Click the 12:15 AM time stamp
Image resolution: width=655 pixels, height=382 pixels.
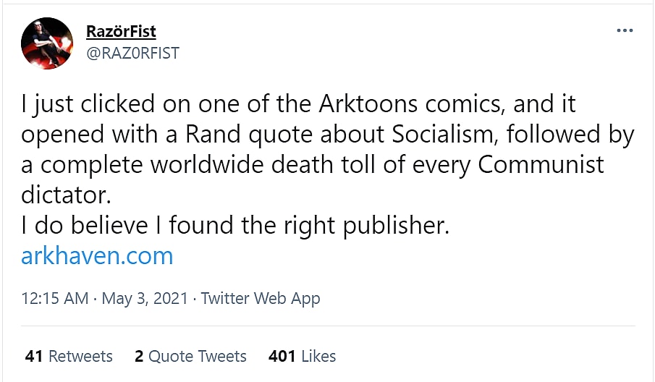[x=55, y=298]
